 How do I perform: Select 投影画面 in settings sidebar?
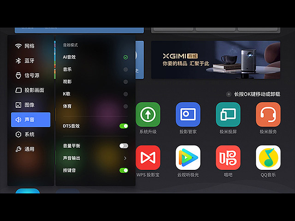coord(31,90)
